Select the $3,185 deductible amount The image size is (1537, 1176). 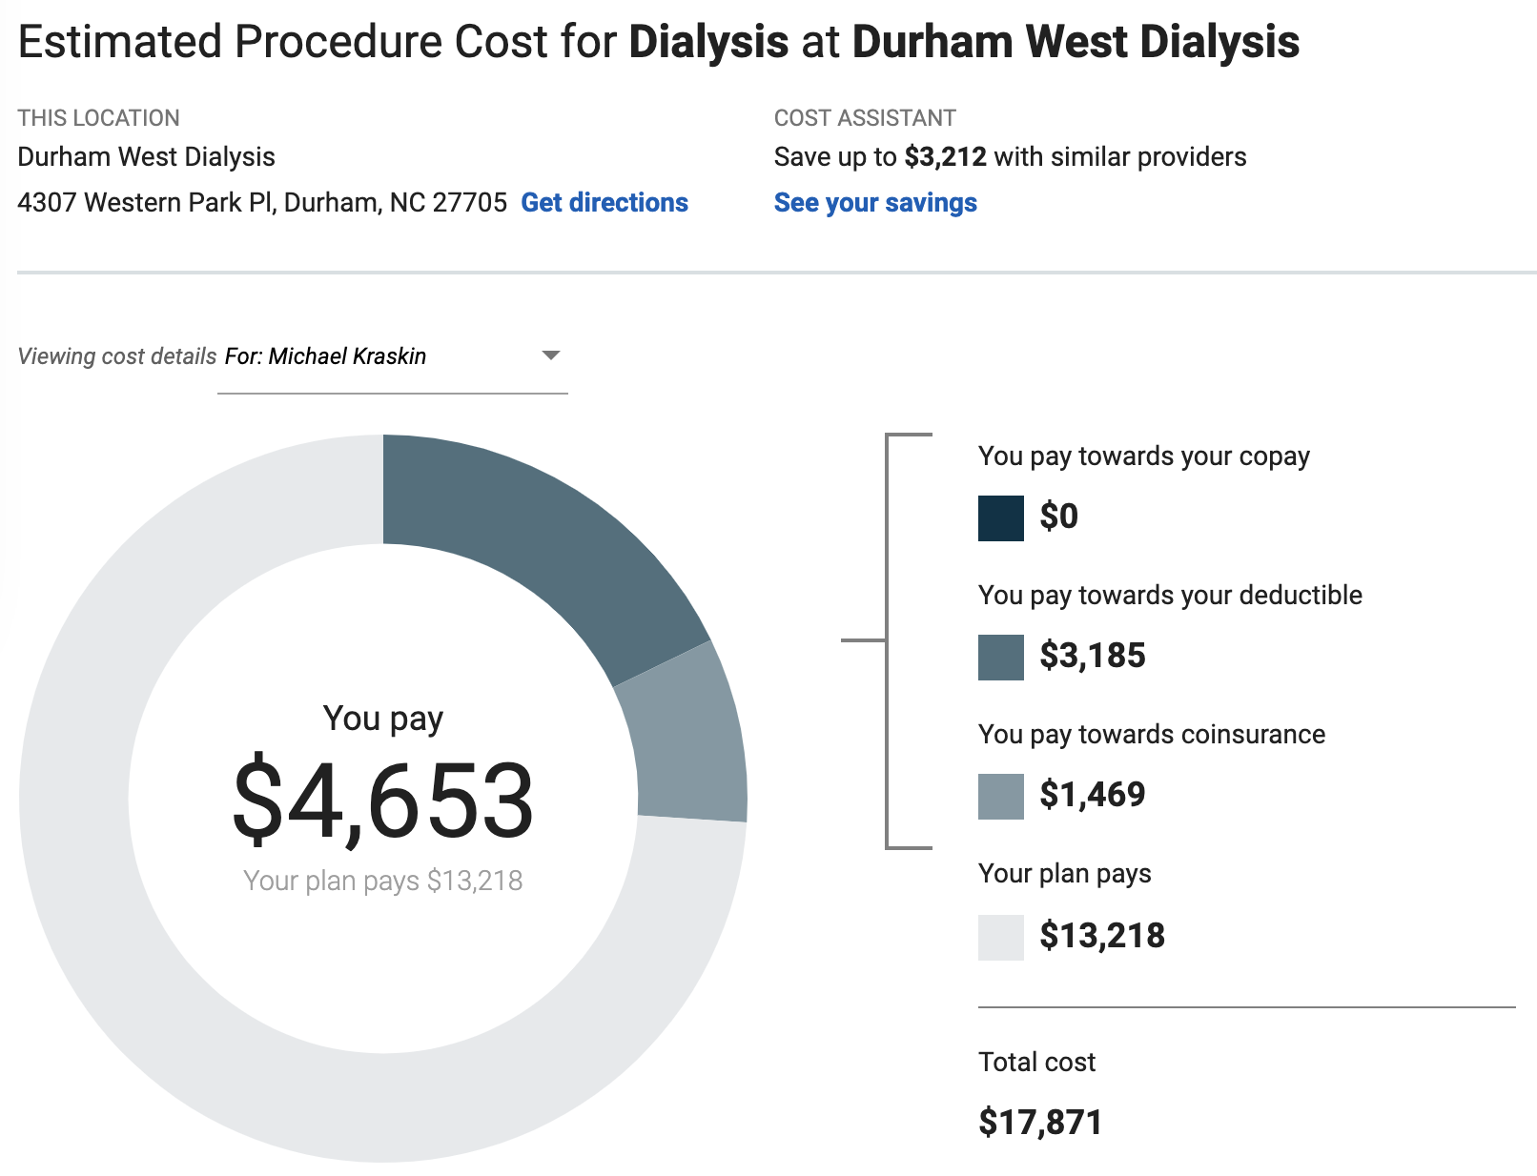[1092, 656]
